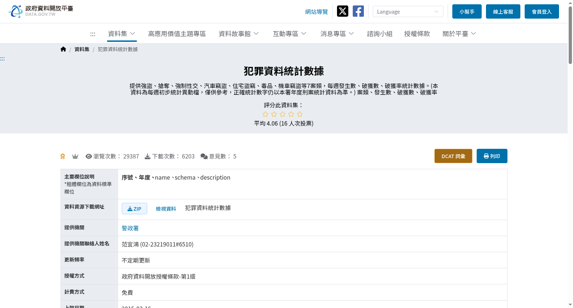The image size is (573, 308).
Task: Click the DCAT 詞彙 button
Action: [x=453, y=156]
